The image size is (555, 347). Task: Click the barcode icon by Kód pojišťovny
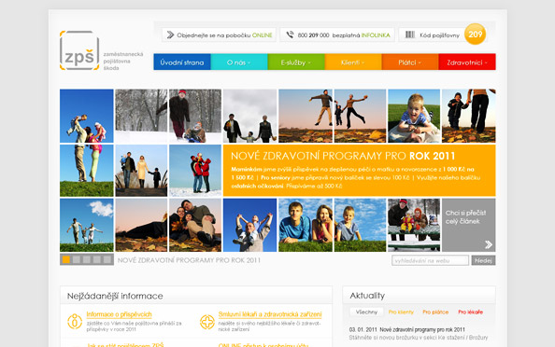[410, 35]
